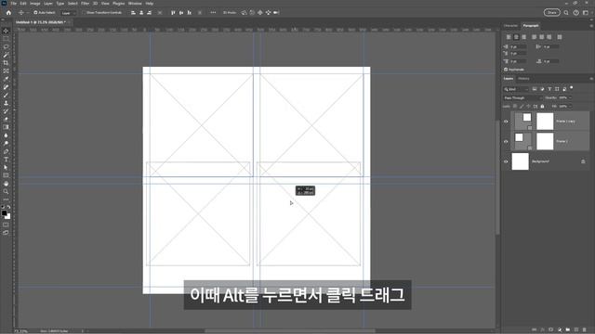Click the left align text button
The image size is (595, 334).
(509, 37)
